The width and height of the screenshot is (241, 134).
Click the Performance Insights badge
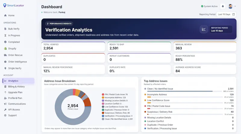[x=59, y=24]
